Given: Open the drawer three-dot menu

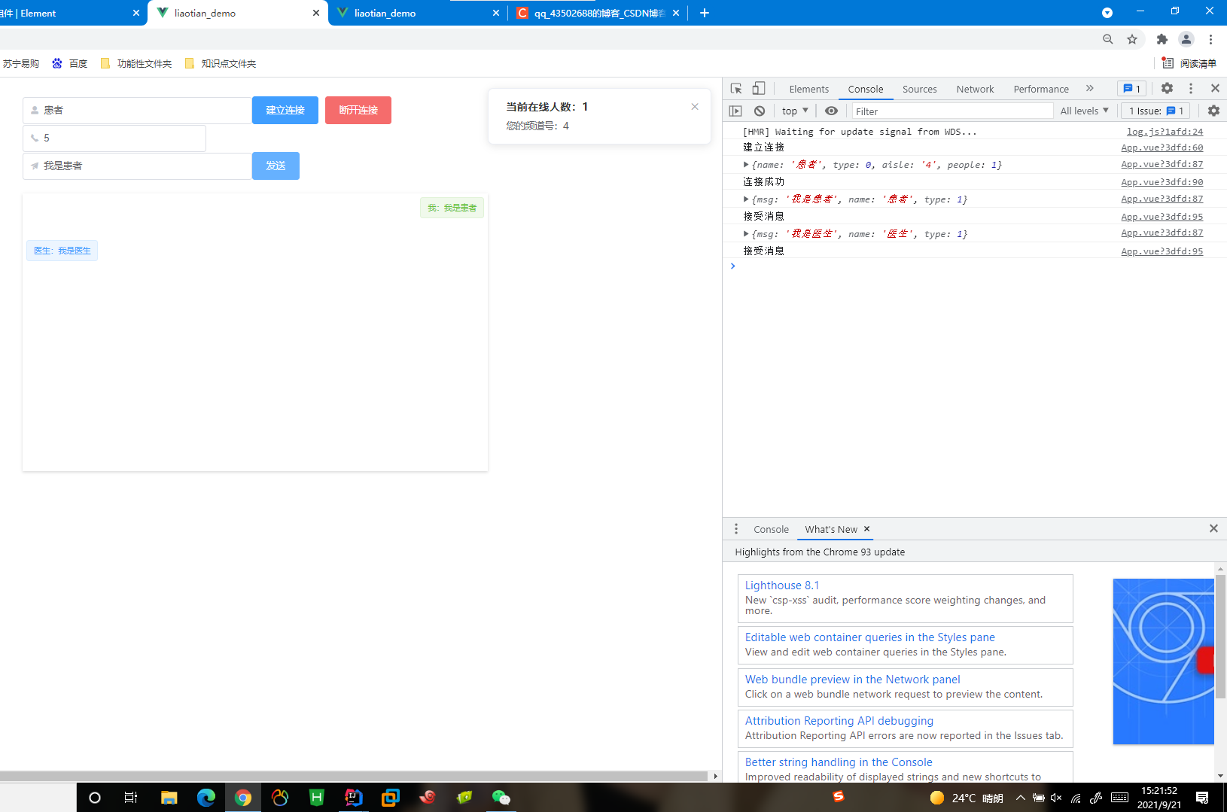Looking at the screenshot, I should pos(736,529).
